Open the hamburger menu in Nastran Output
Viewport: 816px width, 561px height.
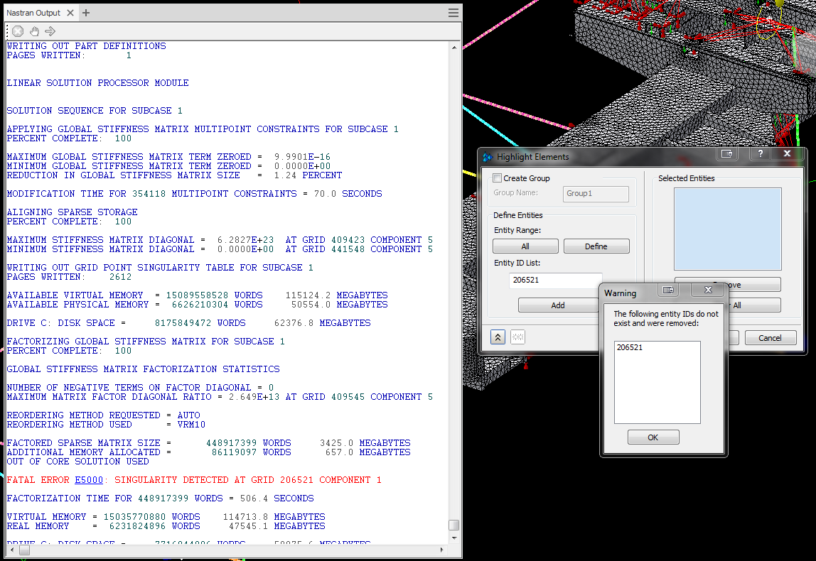pyautogui.click(x=453, y=13)
